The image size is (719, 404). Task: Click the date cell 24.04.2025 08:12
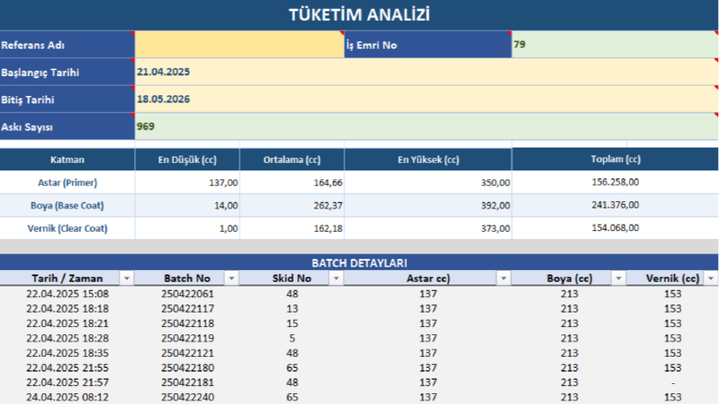tap(67, 397)
